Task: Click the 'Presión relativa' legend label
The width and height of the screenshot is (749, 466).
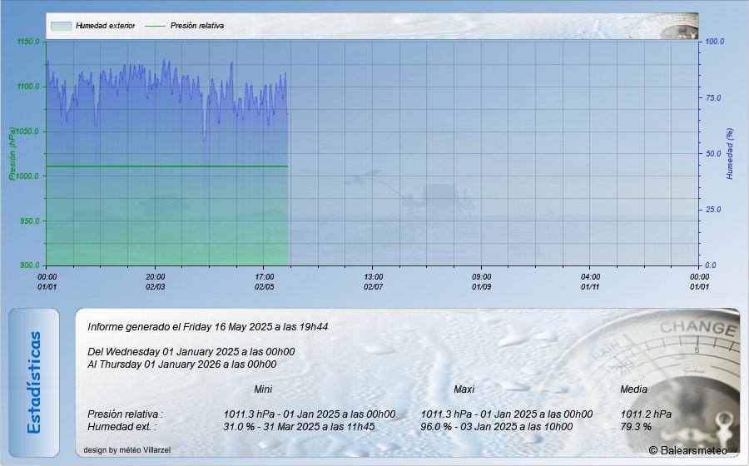Action: click(x=196, y=26)
